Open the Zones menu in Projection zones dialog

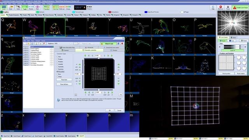[43, 41]
